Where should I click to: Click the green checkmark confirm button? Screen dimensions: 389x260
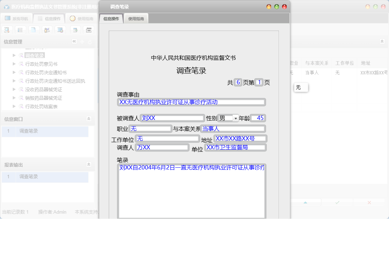tap(337, 202)
